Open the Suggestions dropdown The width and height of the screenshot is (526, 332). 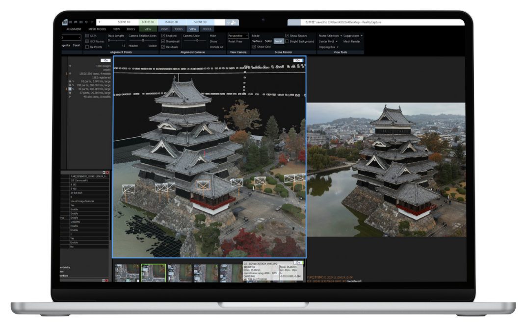coord(353,35)
